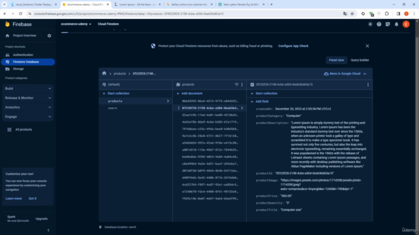Click the productPrice value "500.00"
The height and width of the screenshot is (235, 419).
coord(286,196)
